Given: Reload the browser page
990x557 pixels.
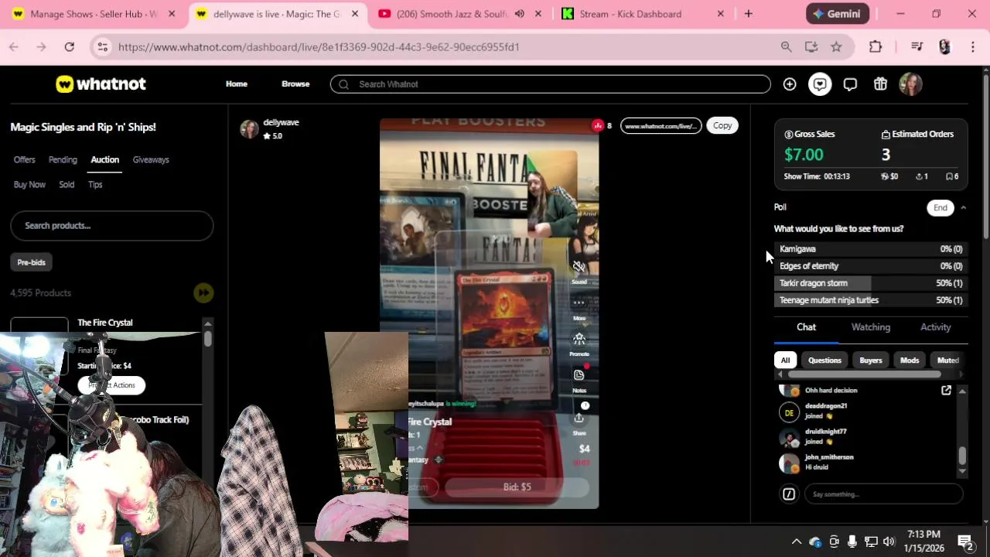Looking at the screenshot, I should tap(69, 47).
